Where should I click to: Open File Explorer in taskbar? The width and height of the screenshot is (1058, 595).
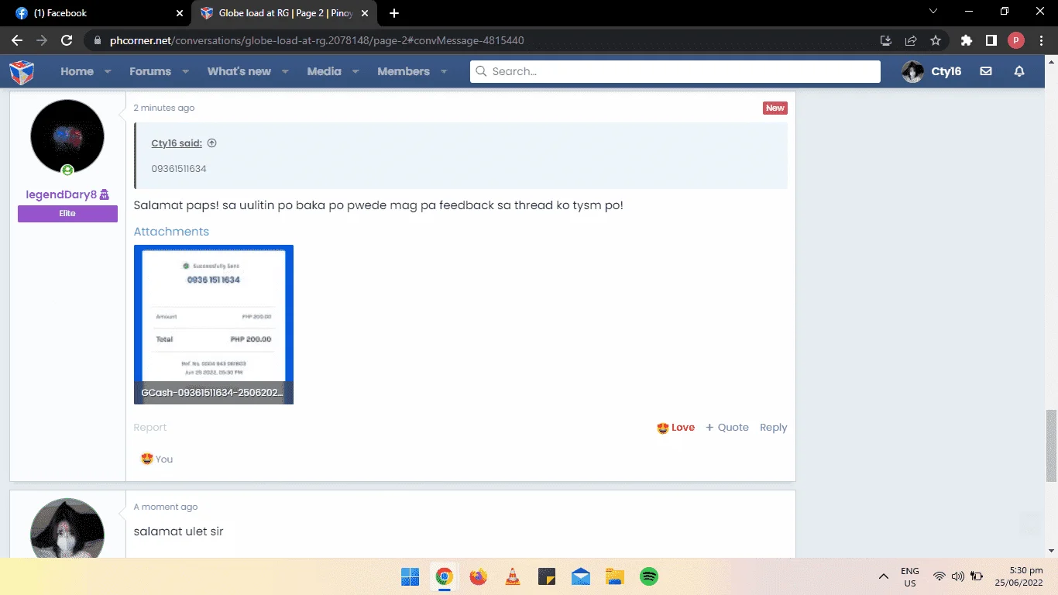(614, 576)
